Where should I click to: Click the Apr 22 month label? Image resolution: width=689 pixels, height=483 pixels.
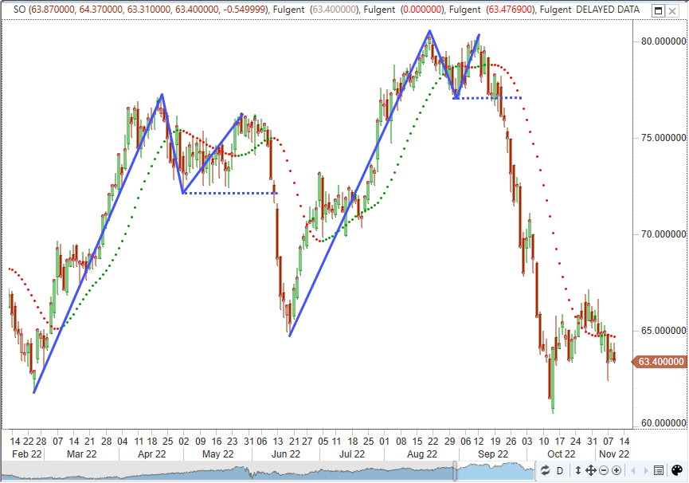click(151, 454)
